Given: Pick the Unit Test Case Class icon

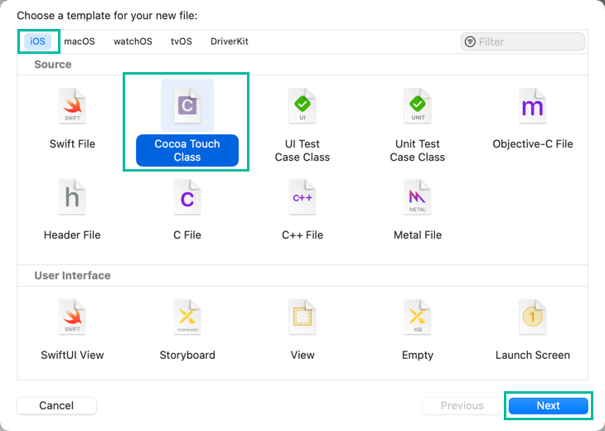Looking at the screenshot, I should [x=418, y=106].
